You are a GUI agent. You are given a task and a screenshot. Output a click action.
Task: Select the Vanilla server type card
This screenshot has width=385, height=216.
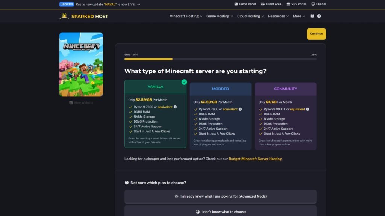[155, 114]
